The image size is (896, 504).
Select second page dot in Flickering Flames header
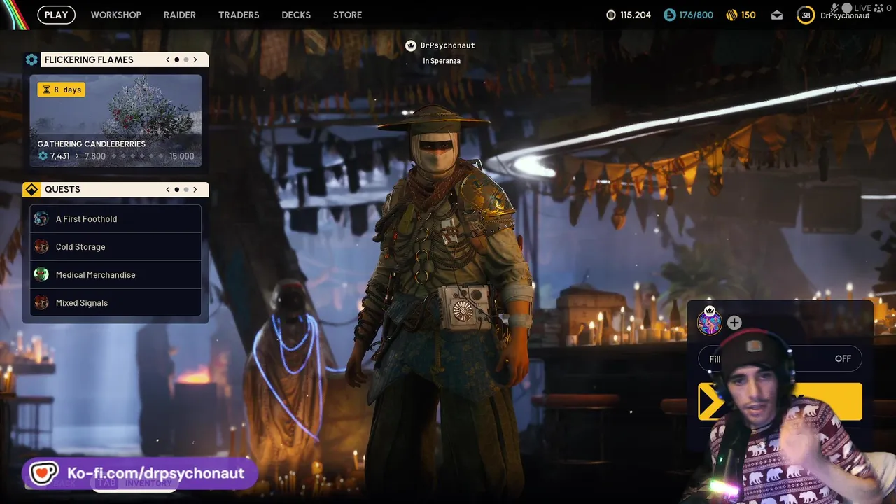tap(186, 59)
